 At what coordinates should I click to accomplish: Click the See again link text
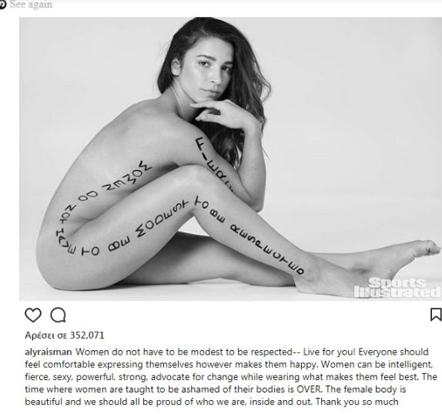tap(31, 5)
